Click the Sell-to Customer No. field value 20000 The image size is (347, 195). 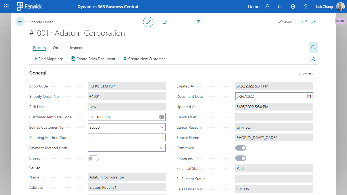pos(127,127)
